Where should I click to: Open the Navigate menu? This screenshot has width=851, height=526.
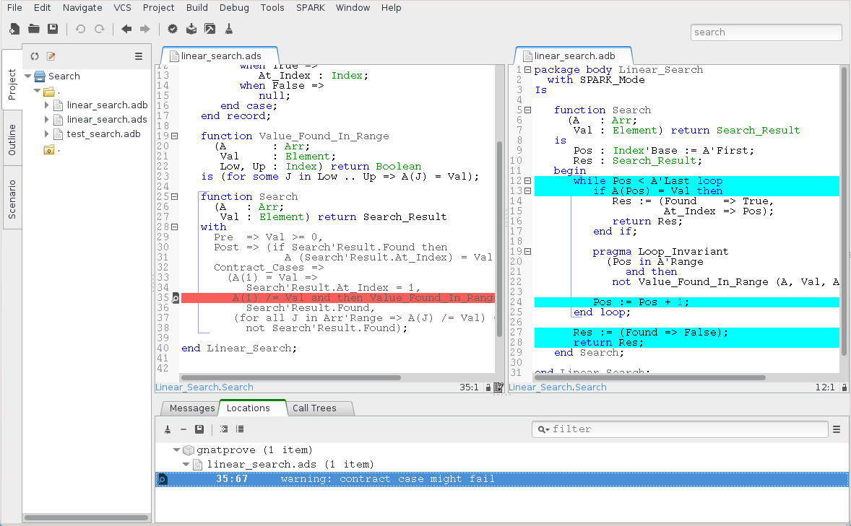[82, 8]
